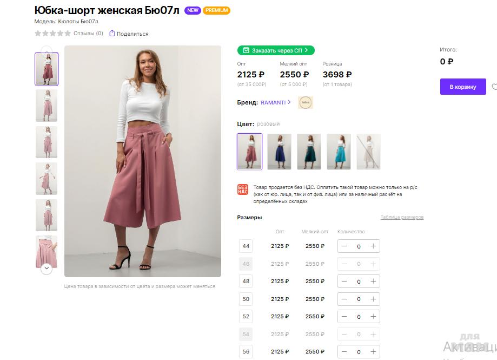Click minus for size 52 quantity
Image resolution: width=497 pixels, height=360 pixels.
click(344, 316)
